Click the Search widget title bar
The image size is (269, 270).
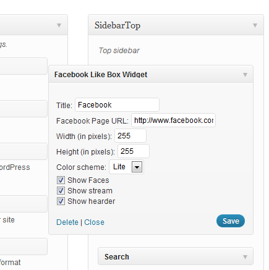[176, 256]
